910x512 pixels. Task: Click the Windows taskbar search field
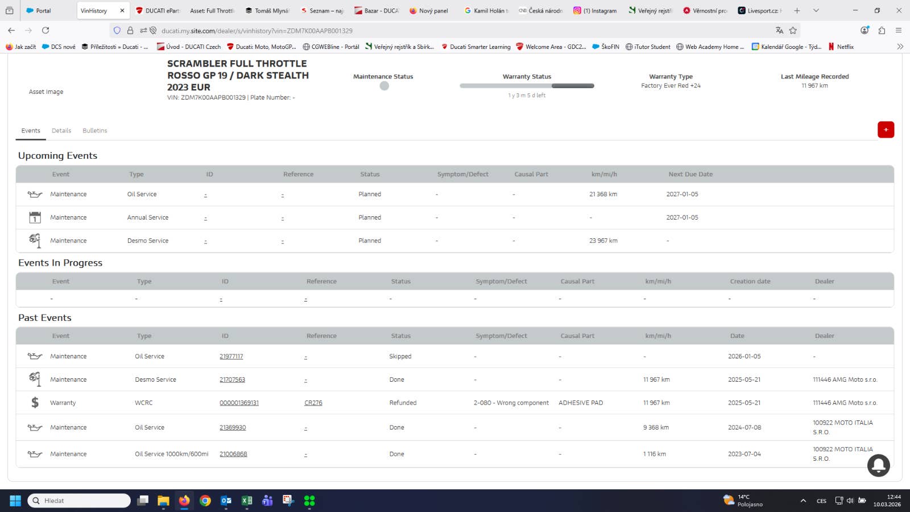[x=80, y=501]
